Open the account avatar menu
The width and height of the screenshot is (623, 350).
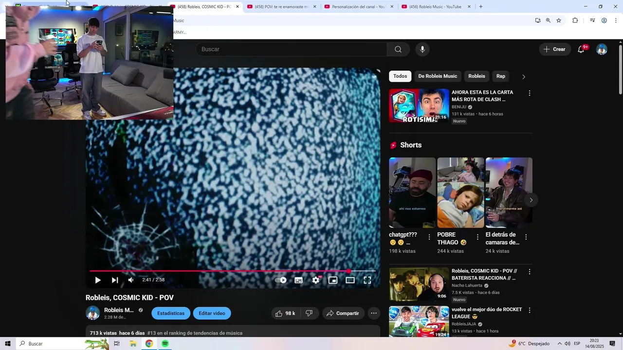click(602, 49)
